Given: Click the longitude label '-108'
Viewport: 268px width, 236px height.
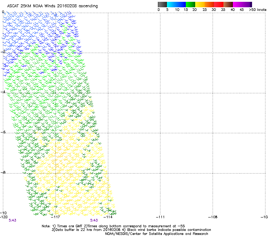Looking at the screenshot, I should click(213, 217).
